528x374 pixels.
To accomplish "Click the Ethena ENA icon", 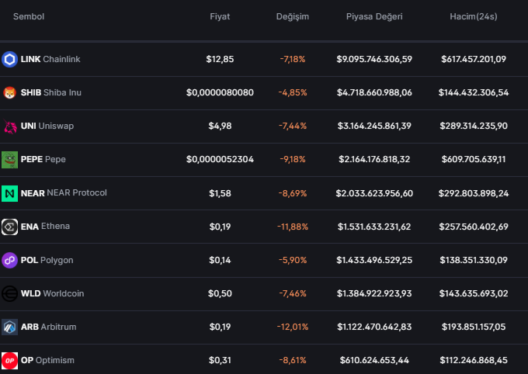I will point(9,227).
